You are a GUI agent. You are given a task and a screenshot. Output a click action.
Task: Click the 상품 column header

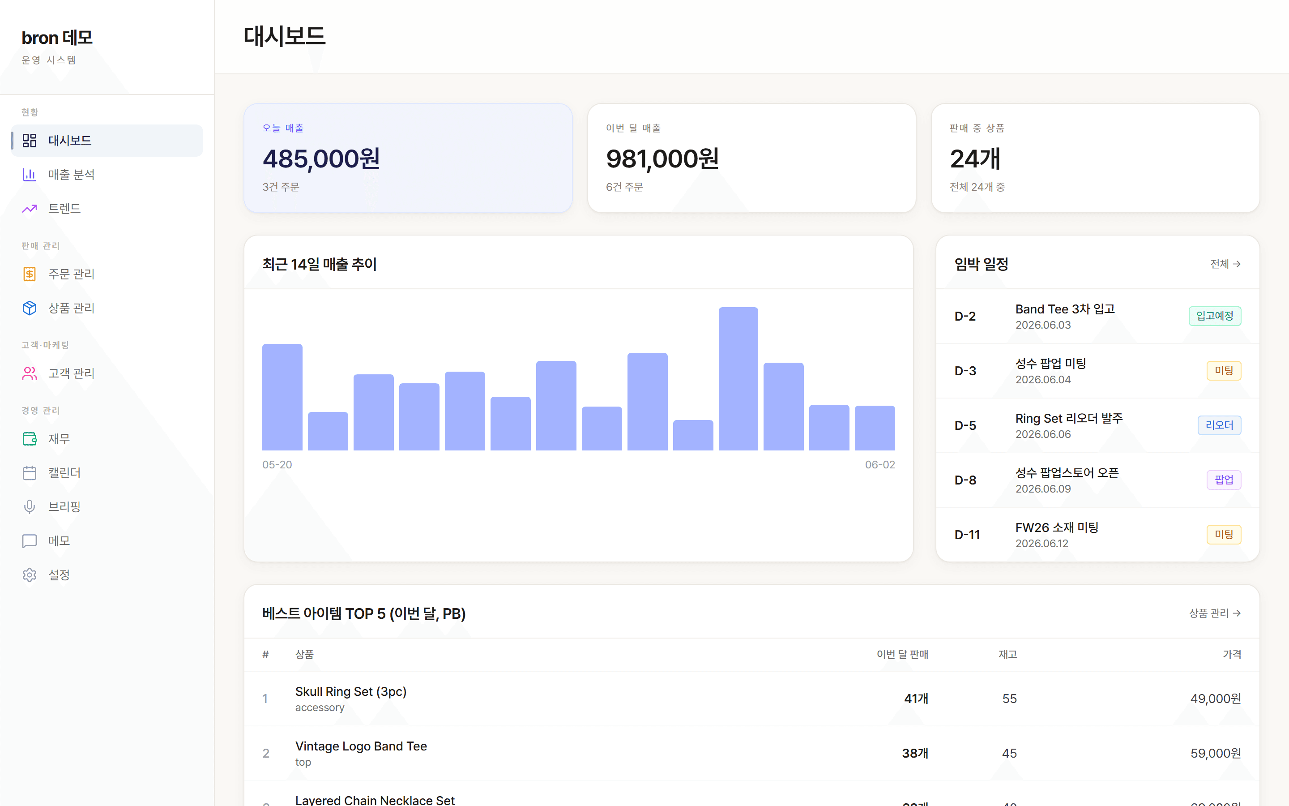(x=305, y=655)
